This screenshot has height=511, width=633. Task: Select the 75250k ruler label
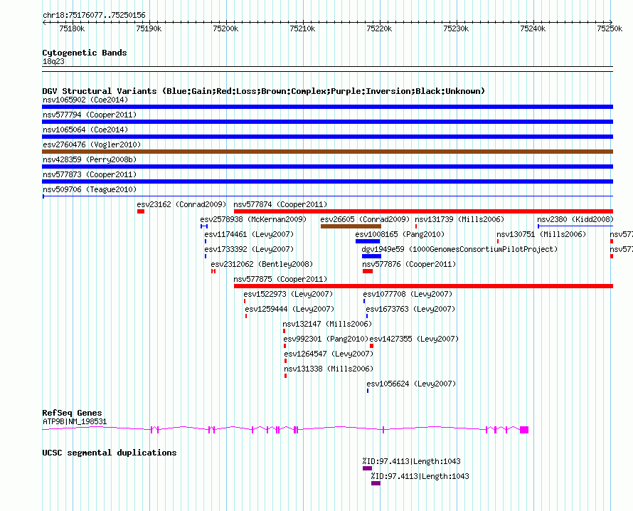[610, 28]
